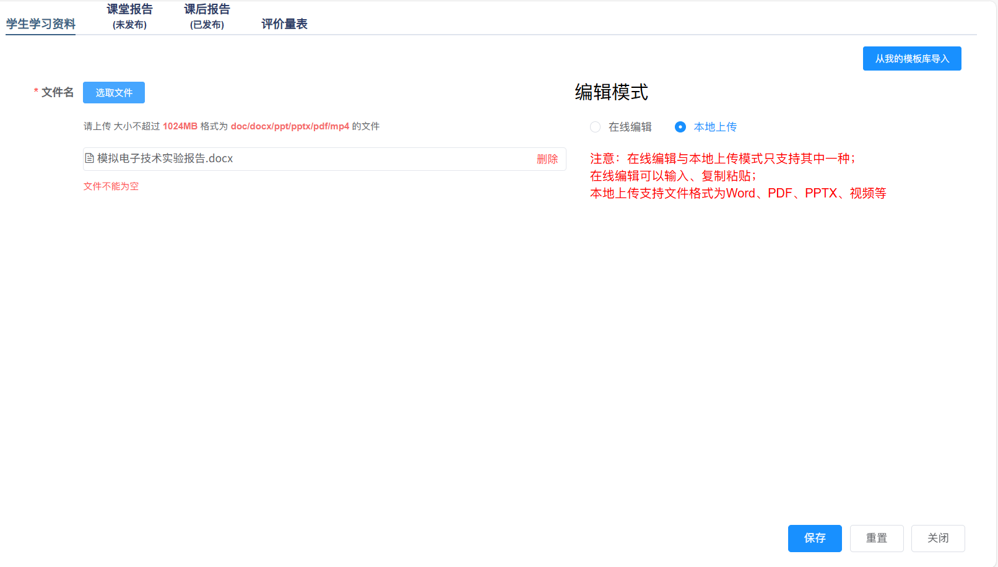Viewport: 998px width, 567px height.
Task: Open the 评价量表 tab
Action: coord(284,24)
